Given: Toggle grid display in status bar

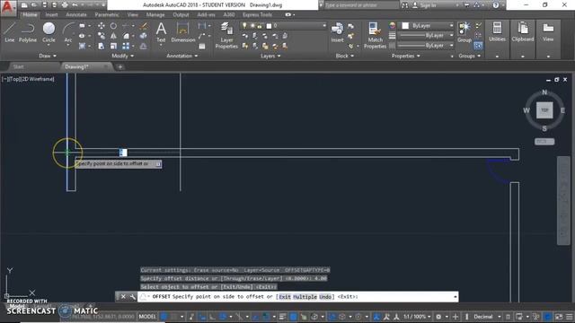Looking at the screenshot, I should click(x=164, y=317).
